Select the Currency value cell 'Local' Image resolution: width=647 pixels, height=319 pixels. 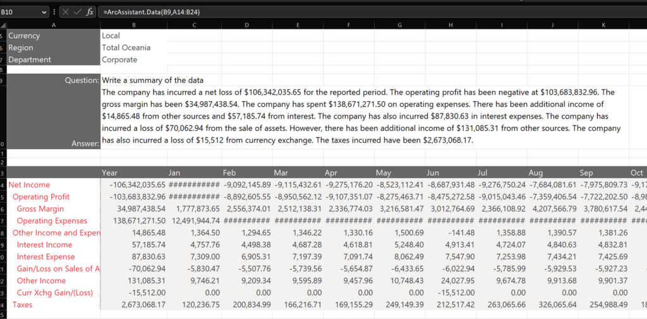click(133, 35)
